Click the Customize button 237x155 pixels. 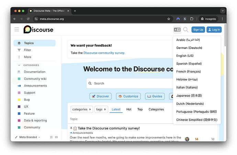click(x=128, y=96)
